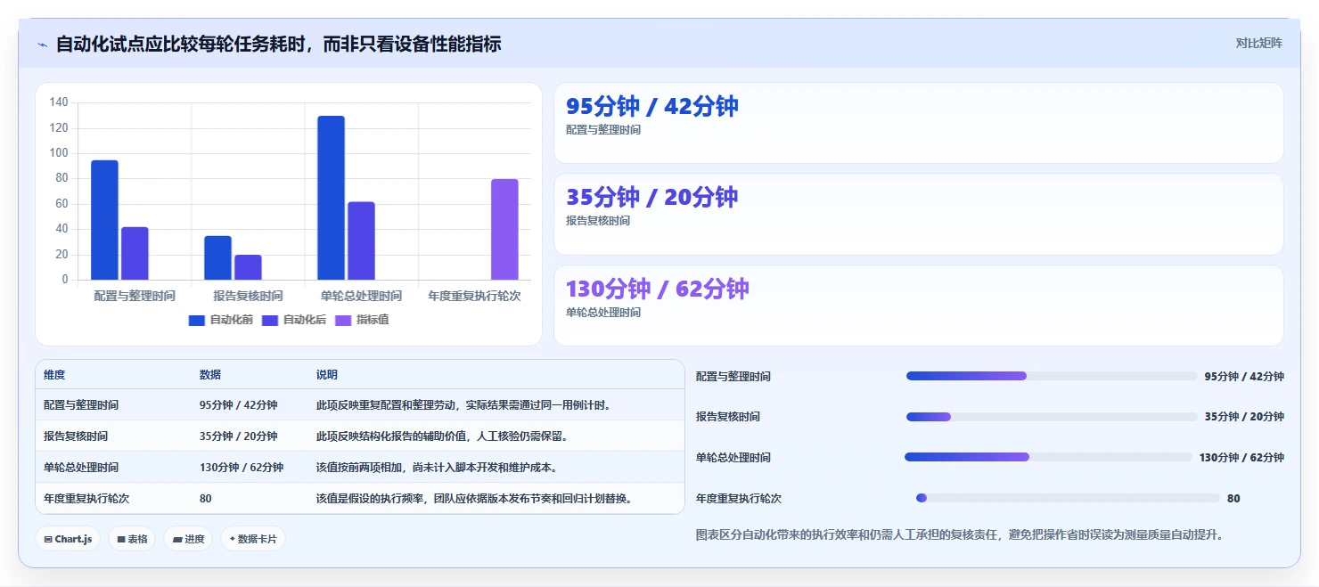1319x587 pixels.
Task: Click the table cell 130分钟 / 62分钟
Action: (x=242, y=468)
